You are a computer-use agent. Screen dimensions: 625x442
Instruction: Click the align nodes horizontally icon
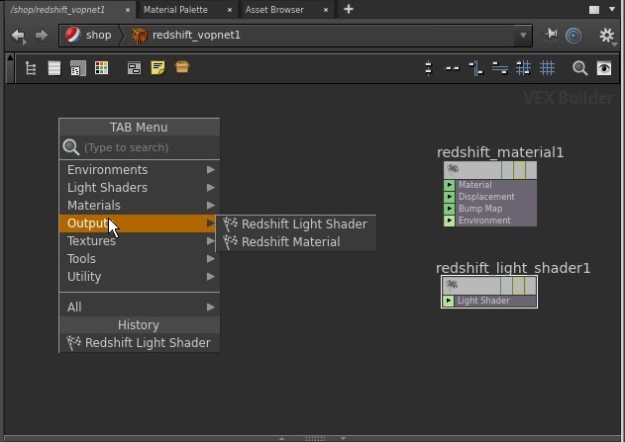point(499,68)
